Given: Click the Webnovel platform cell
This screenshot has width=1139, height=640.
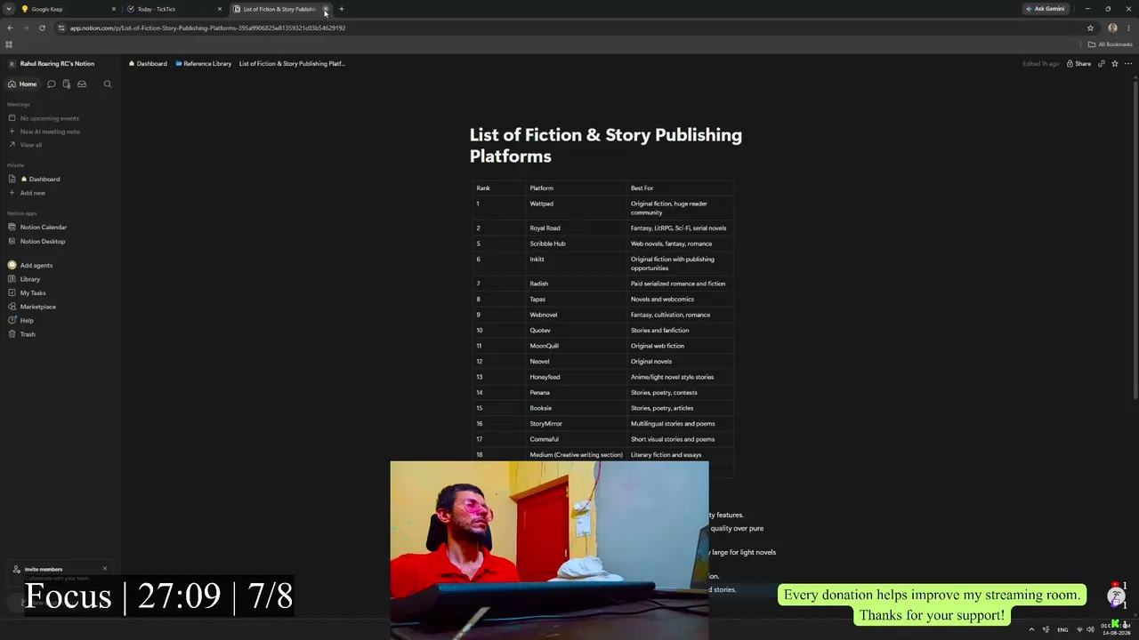Looking at the screenshot, I should pos(577,315).
